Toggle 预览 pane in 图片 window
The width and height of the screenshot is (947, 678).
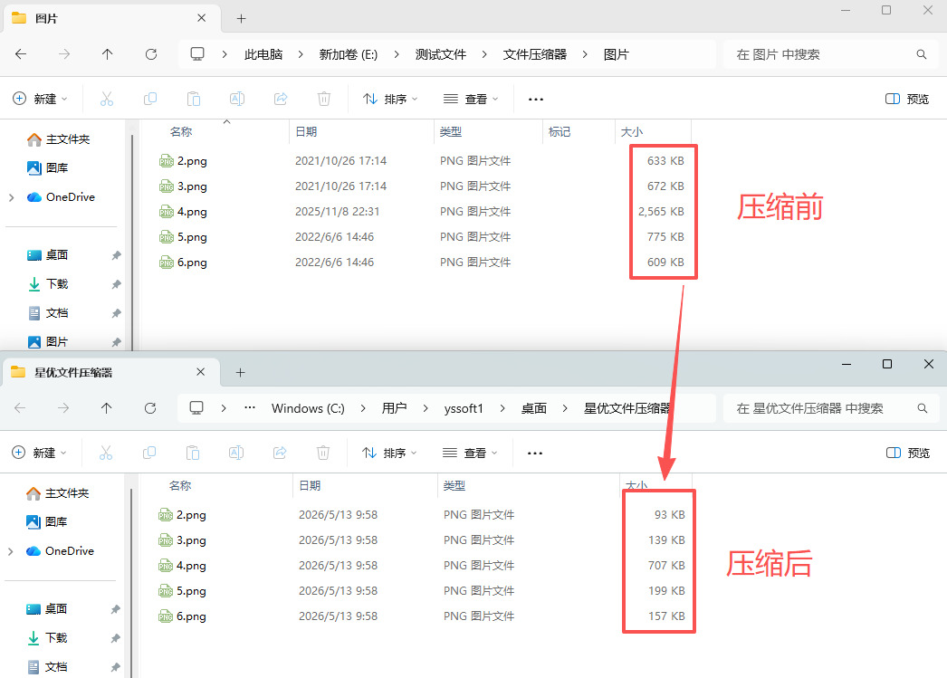click(x=907, y=99)
